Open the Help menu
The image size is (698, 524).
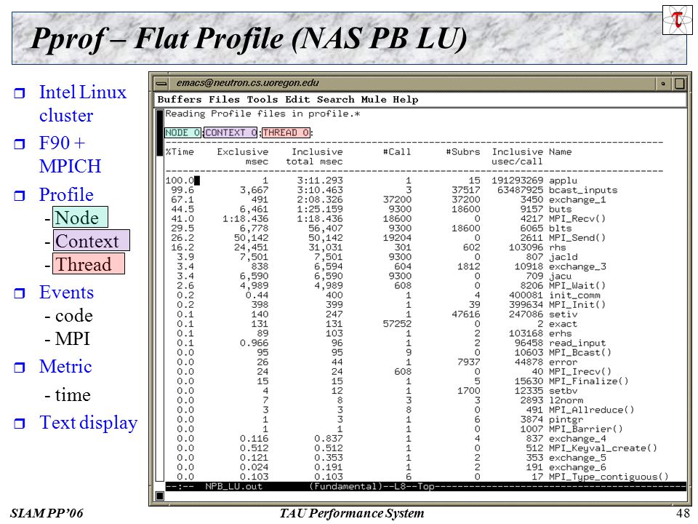coord(406,100)
